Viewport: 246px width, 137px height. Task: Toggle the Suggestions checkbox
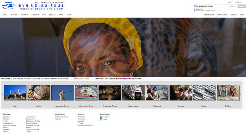point(195,9)
